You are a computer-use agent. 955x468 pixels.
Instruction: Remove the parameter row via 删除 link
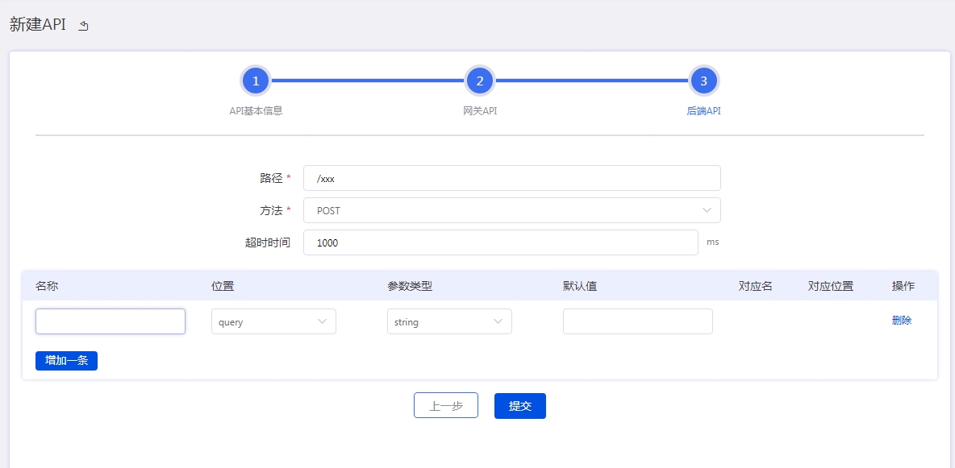pyautogui.click(x=902, y=321)
